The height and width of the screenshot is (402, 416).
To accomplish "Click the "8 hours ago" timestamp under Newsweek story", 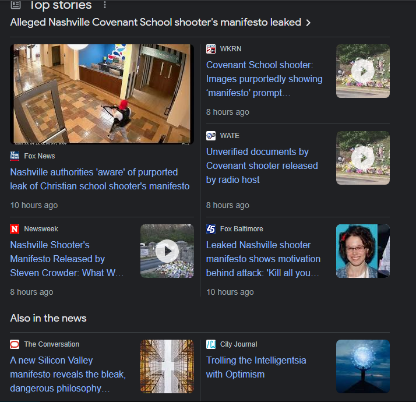I will pos(31,292).
